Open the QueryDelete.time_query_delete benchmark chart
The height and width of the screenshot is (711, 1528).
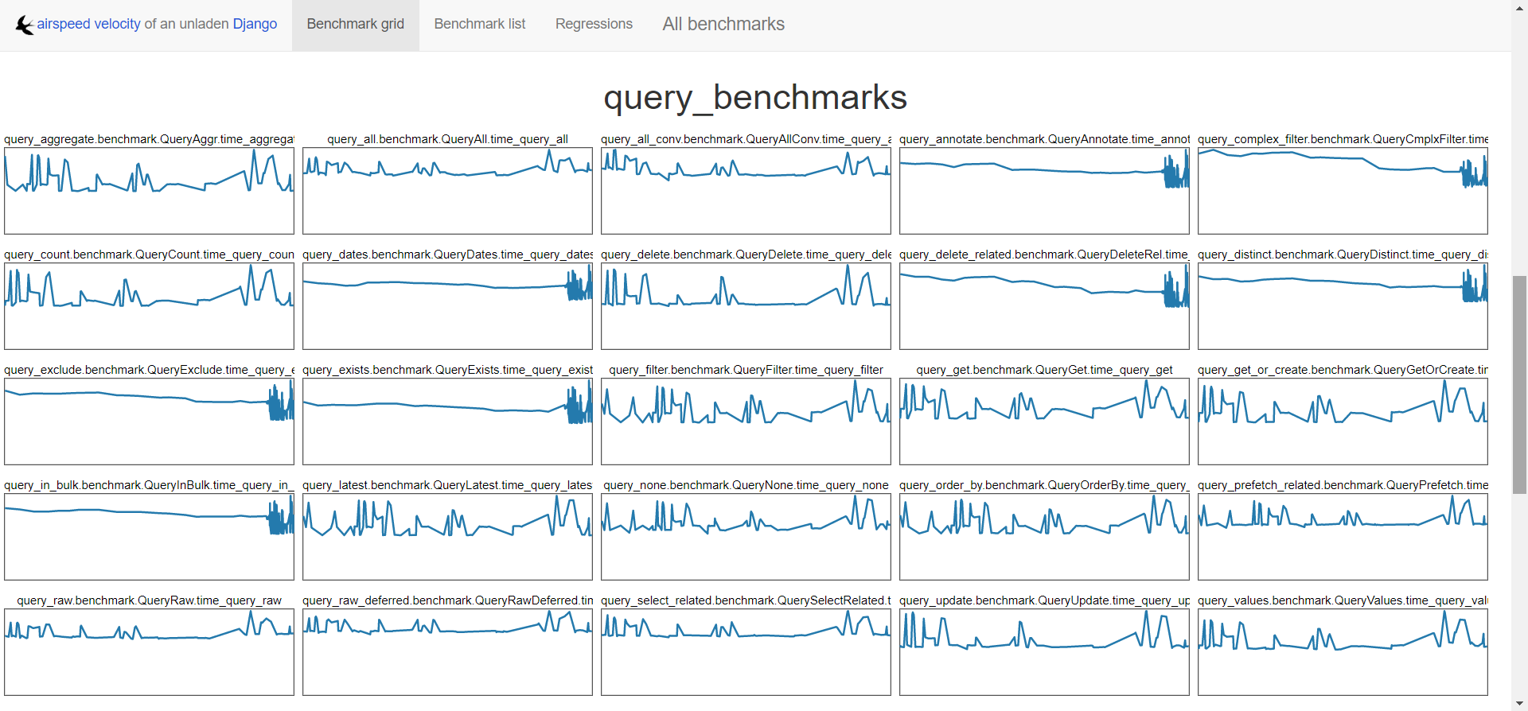click(x=746, y=306)
